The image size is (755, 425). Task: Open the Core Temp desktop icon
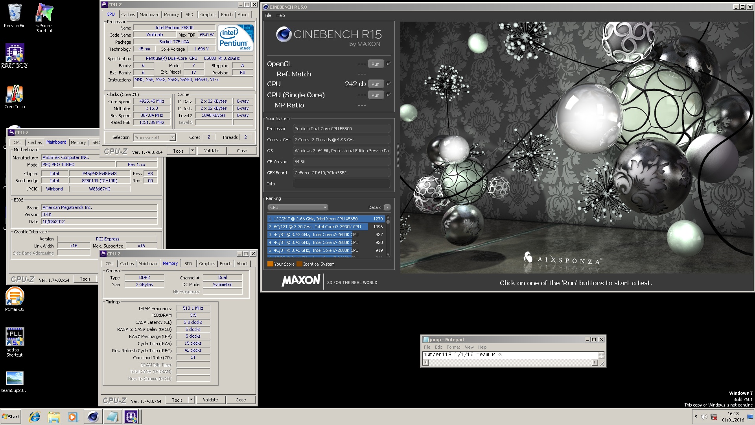click(x=15, y=97)
